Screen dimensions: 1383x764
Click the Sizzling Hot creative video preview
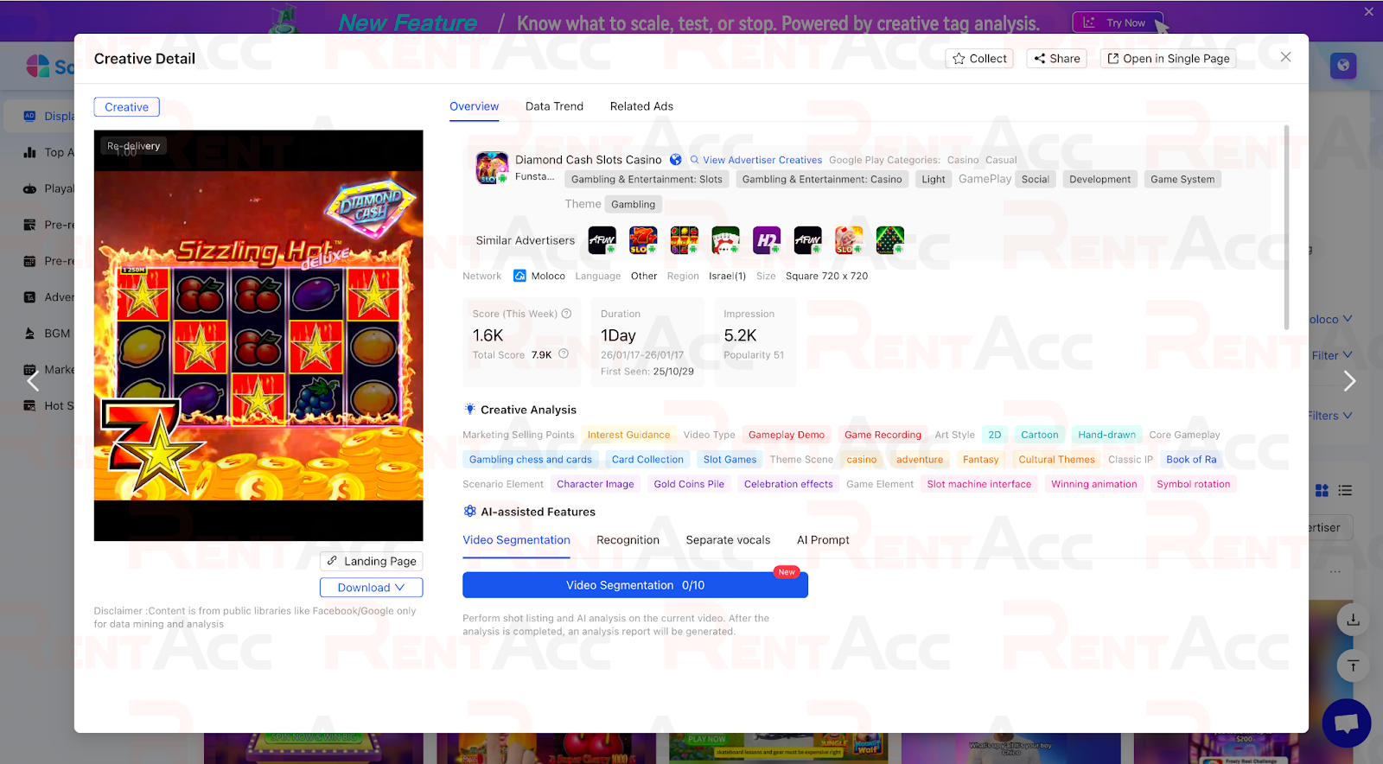point(258,335)
